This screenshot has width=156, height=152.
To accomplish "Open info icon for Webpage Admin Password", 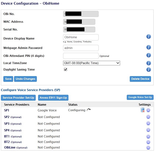I will click(x=149, y=47).
